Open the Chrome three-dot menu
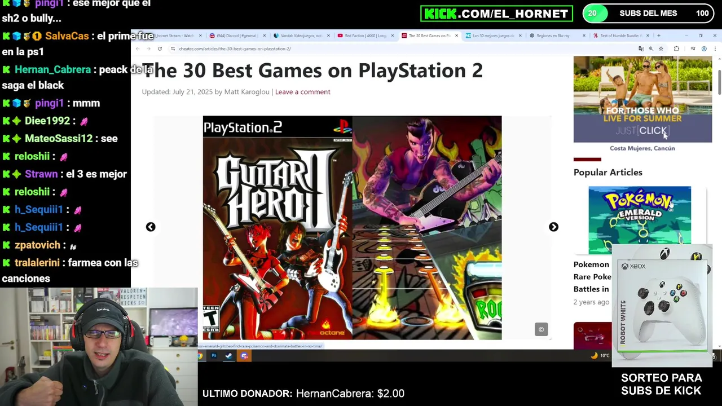The image size is (722, 406). pyautogui.click(x=714, y=49)
